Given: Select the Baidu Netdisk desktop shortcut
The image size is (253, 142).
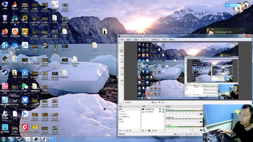Looking at the screenshot, I should (25, 46).
